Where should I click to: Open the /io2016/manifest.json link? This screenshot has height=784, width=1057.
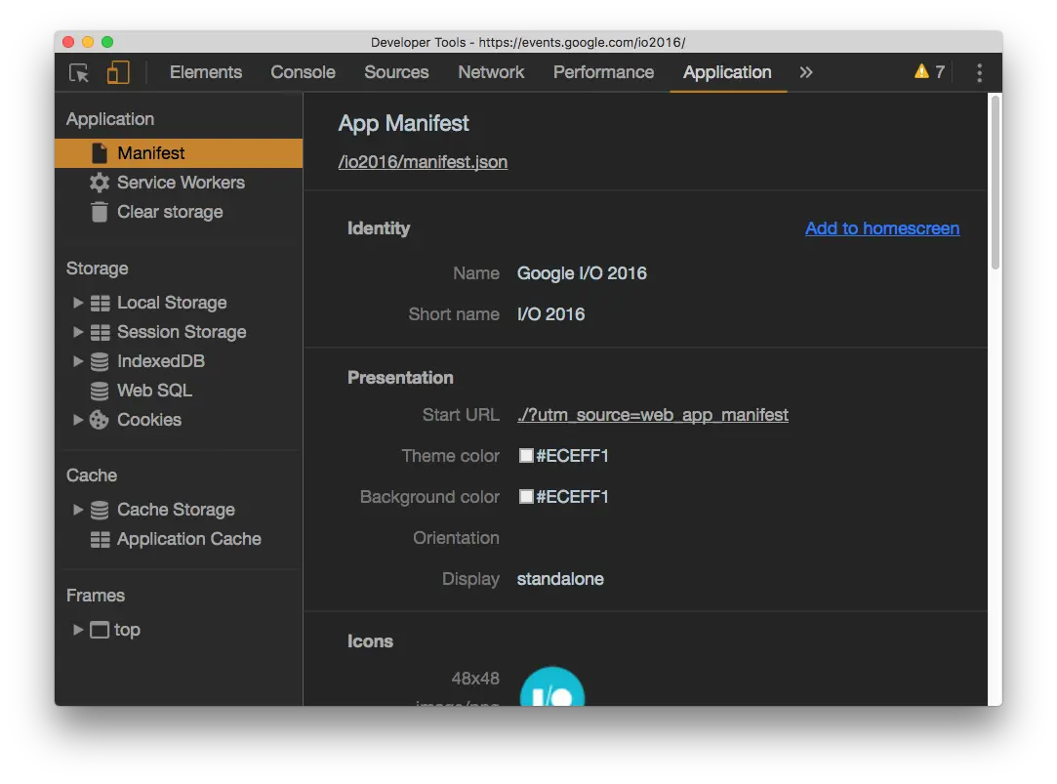423,162
